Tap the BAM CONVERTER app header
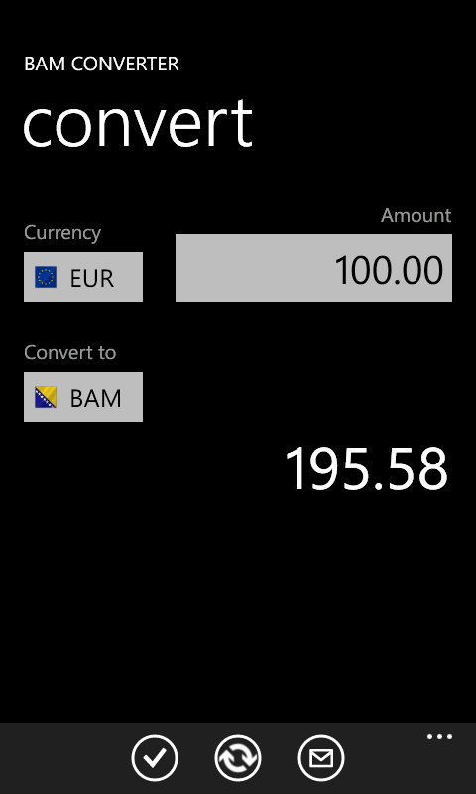Image resolution: width=476 pixels, height=794 pixels. point(102,64)
